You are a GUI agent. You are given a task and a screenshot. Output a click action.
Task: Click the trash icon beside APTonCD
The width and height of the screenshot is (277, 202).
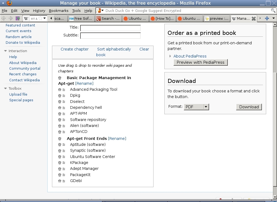tap(60, 132)
